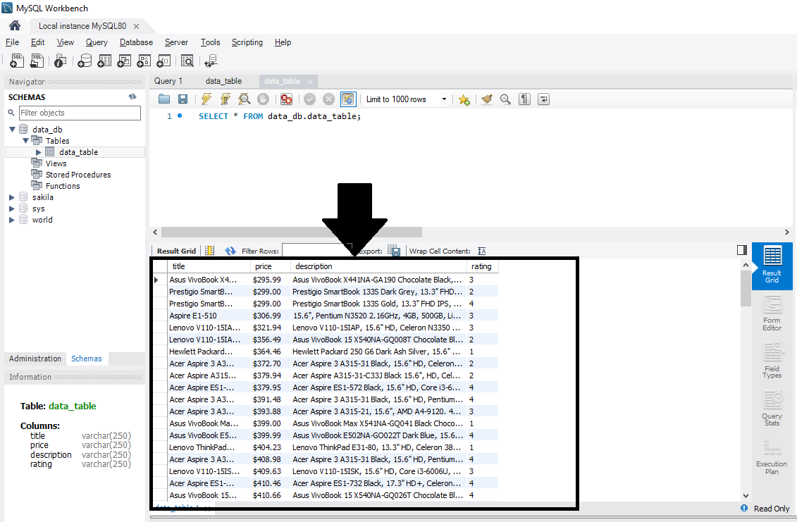797x522 pixels.
Task: Expand the sakila schema
Action: tap(12, 197)
